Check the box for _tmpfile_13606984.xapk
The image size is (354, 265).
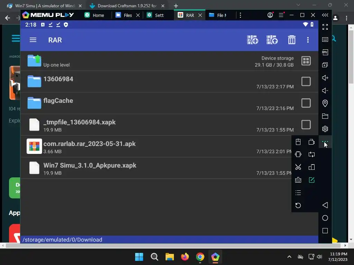(306, 125)
